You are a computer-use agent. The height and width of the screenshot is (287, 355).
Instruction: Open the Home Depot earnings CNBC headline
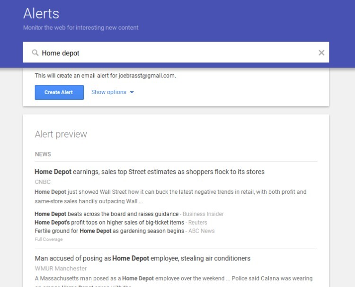pyautogui.click(x=150, y=172)
